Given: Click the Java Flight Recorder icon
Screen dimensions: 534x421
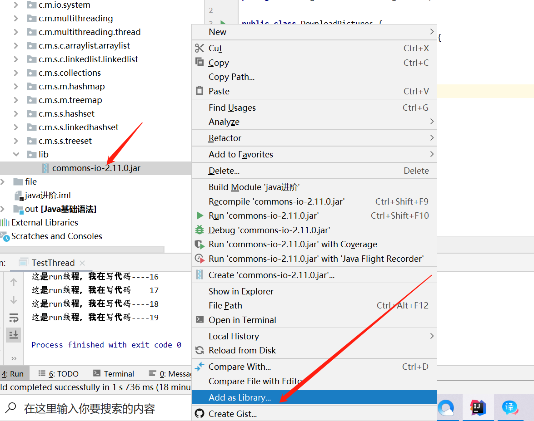Looking at the screenshot, I should pos(200,259).
